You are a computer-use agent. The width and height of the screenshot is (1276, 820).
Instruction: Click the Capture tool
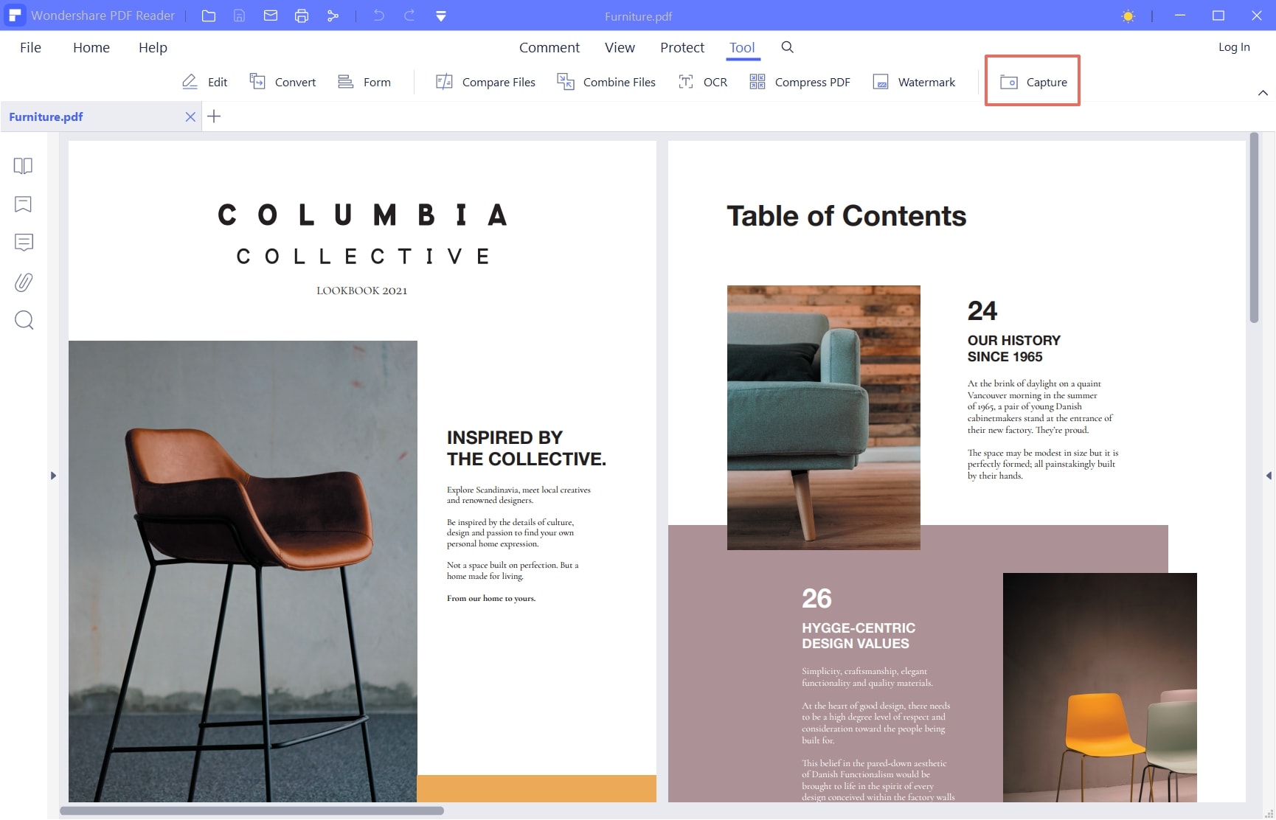1033,82
